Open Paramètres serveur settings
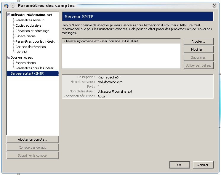The height and width of the screenshot is (175, 221). (29, 20)
